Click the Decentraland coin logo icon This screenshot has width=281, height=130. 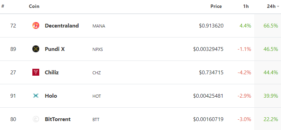[36, 25]
